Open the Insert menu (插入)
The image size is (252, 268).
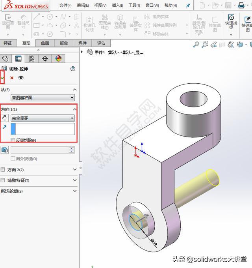point(117,5)
